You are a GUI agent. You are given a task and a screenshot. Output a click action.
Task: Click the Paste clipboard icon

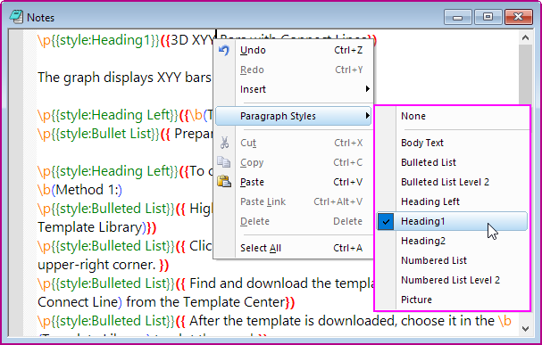(x=224, y=182)
